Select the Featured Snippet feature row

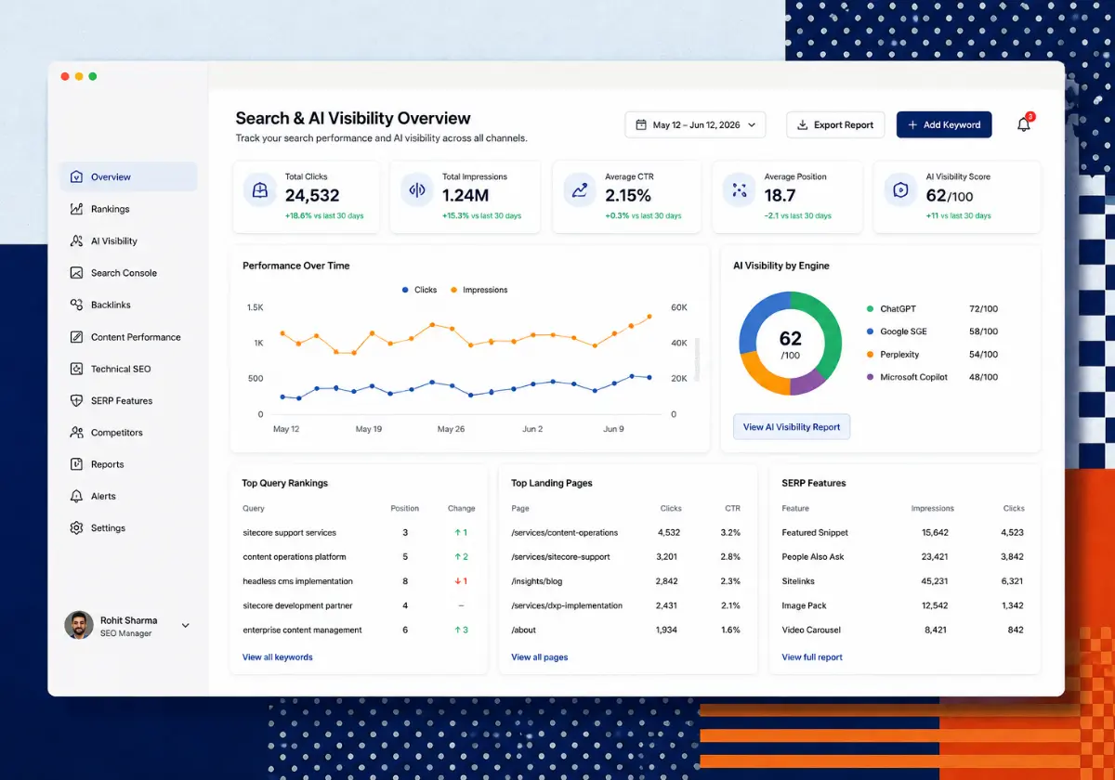903,533
